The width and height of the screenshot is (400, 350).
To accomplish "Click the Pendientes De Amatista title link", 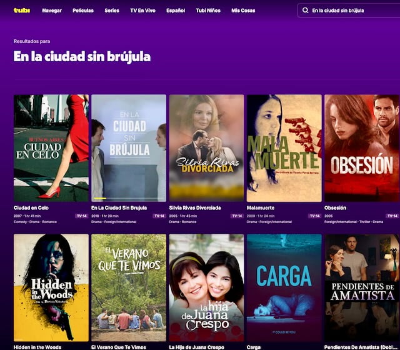I will (x=361, y=347).
